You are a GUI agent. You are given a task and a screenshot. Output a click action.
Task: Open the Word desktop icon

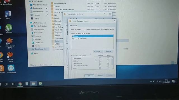coord(8,15)
